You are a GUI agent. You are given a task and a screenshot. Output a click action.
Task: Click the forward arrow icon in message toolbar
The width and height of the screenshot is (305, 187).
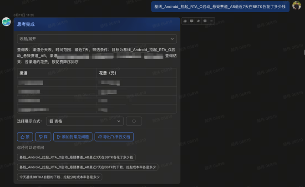coord(198,21)
